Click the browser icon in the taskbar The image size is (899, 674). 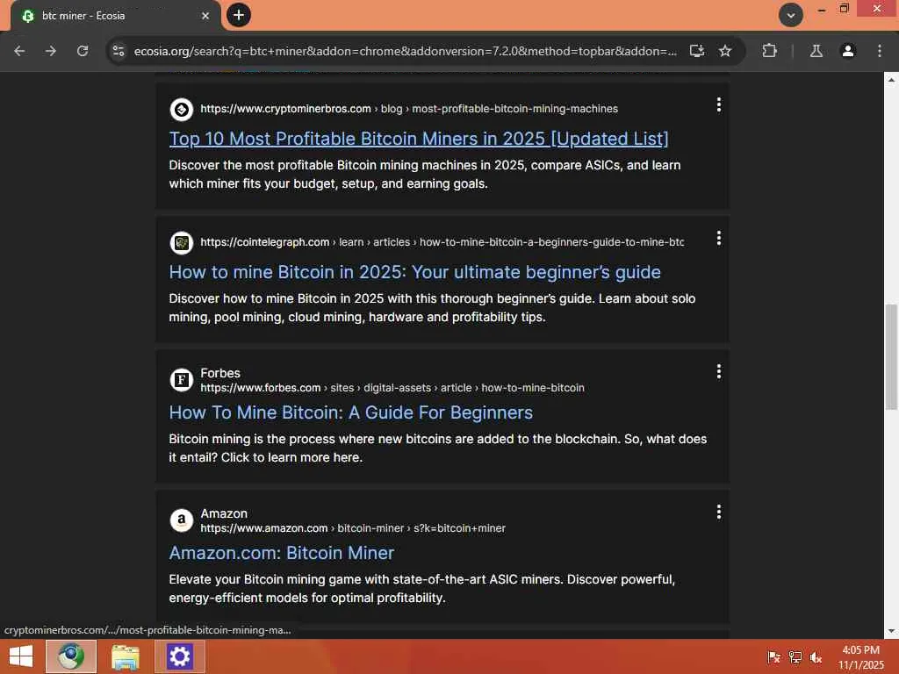pyautogui.click(x=71, y=656)
